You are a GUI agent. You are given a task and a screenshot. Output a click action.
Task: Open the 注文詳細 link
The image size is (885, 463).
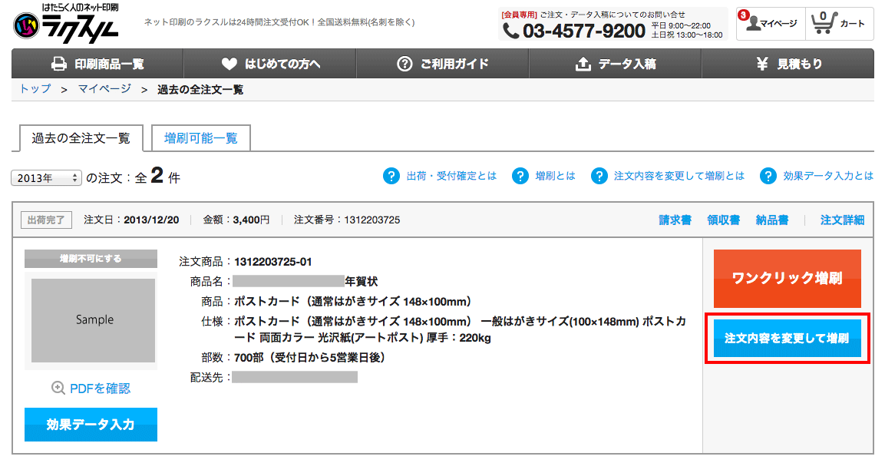pos(842,220)
